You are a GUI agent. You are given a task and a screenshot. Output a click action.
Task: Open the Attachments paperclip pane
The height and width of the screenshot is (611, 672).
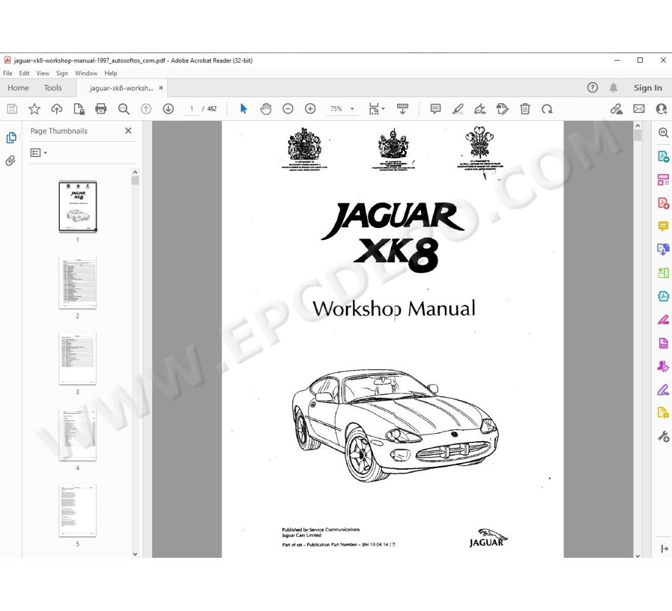10,161
